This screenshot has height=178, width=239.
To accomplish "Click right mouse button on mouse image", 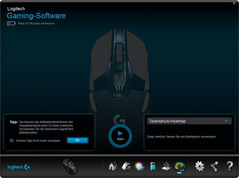I will 137,55.
